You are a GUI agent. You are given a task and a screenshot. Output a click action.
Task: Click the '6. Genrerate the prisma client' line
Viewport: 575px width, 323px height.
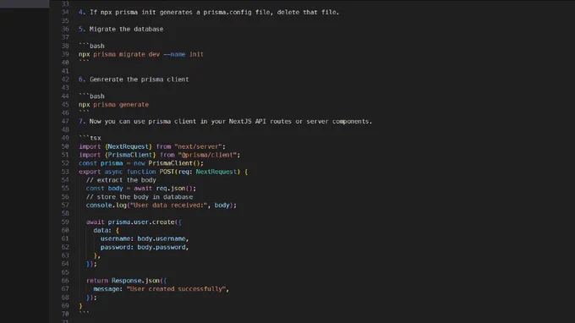coord(134,79)
